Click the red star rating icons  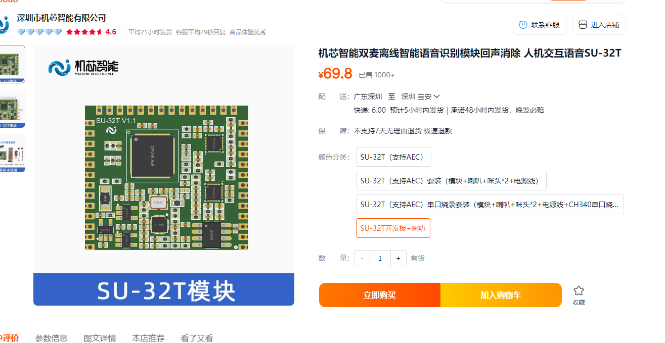click(84, 32)
